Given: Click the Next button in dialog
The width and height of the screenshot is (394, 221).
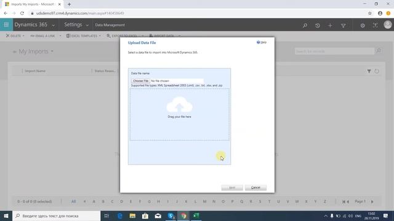Looking at the screenshot, I should (x=232, y=188).
